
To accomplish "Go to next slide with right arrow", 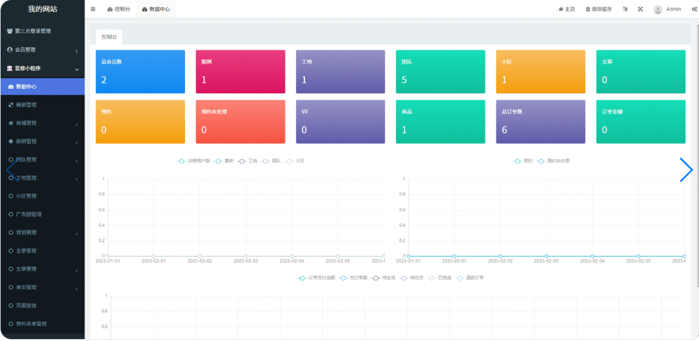I will [686, 170].
